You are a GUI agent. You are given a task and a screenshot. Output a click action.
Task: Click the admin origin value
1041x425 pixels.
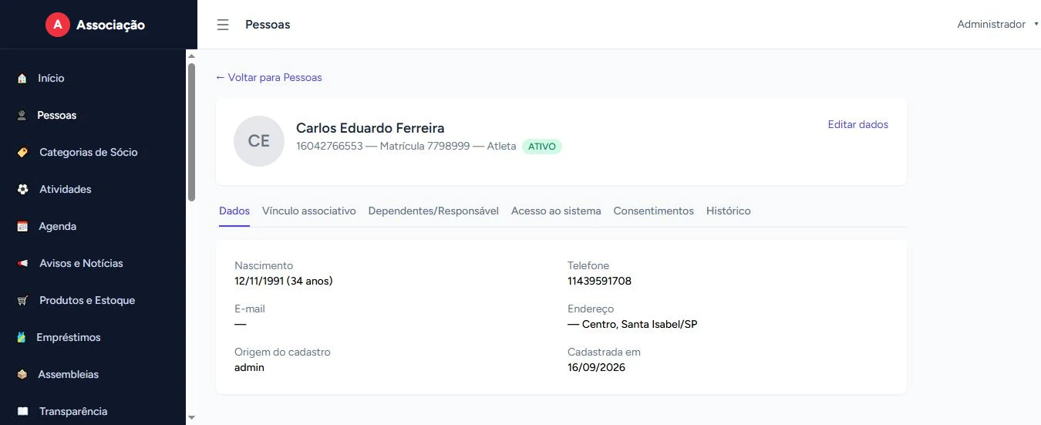[249, 367]
